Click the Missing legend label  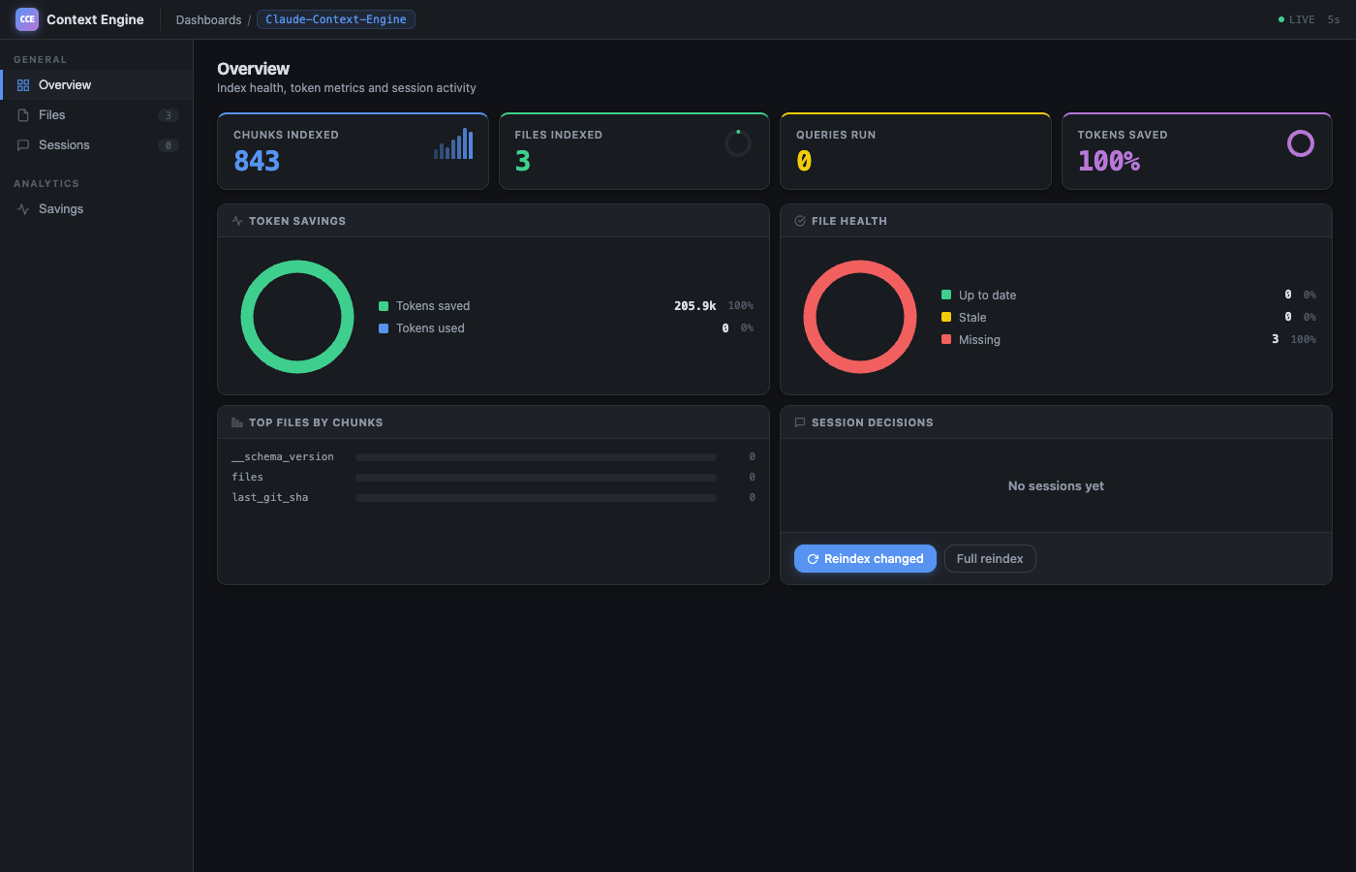(979, 340)
